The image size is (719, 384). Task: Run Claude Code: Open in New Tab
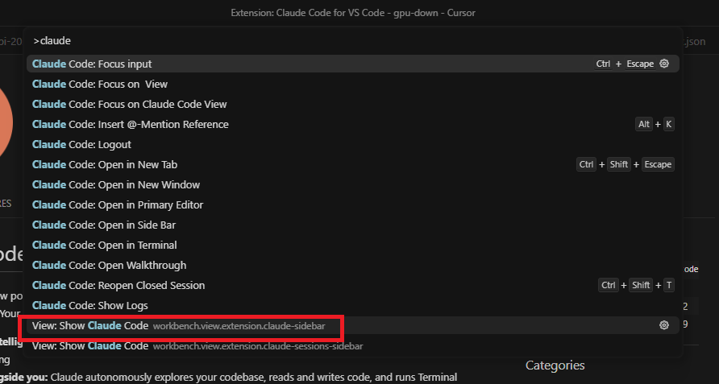tap(352, 164)
